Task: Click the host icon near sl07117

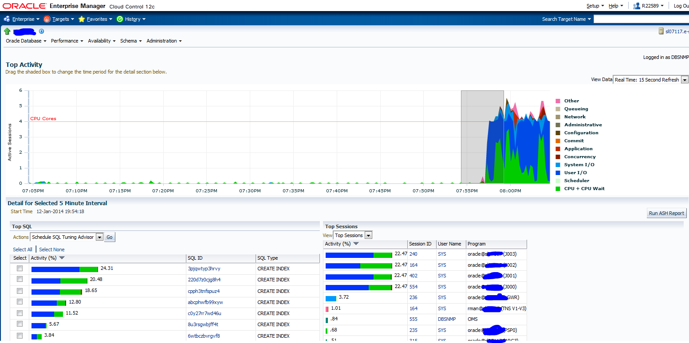Action: (661, 31)
